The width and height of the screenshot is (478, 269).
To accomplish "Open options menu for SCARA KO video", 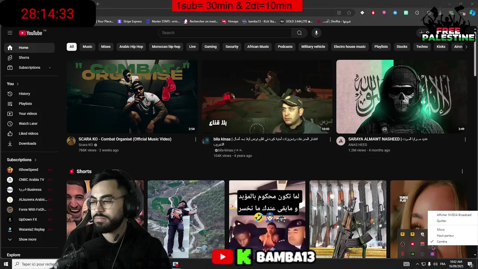I will pos(195,139).
